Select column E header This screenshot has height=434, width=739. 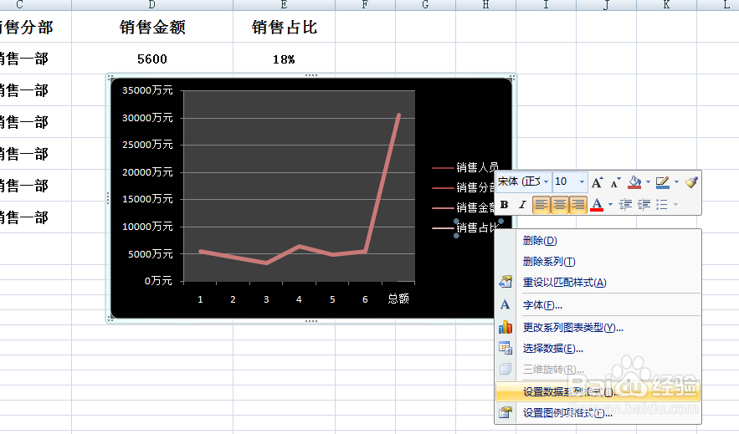pyautogui.click(x=285, y=5)
